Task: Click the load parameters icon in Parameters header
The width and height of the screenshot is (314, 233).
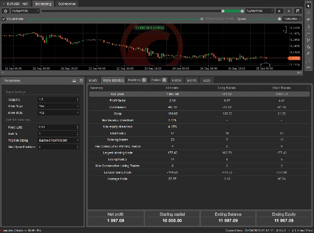Action: [x=74, y=81]
